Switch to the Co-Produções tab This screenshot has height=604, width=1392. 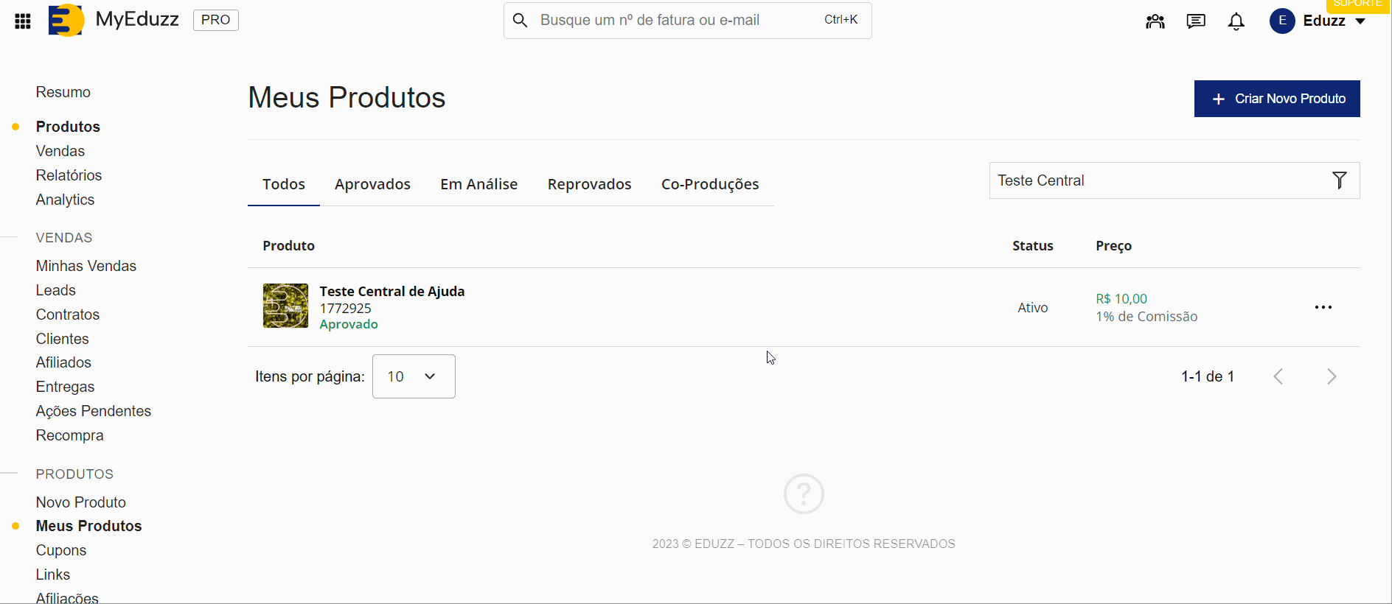(709, 184)
